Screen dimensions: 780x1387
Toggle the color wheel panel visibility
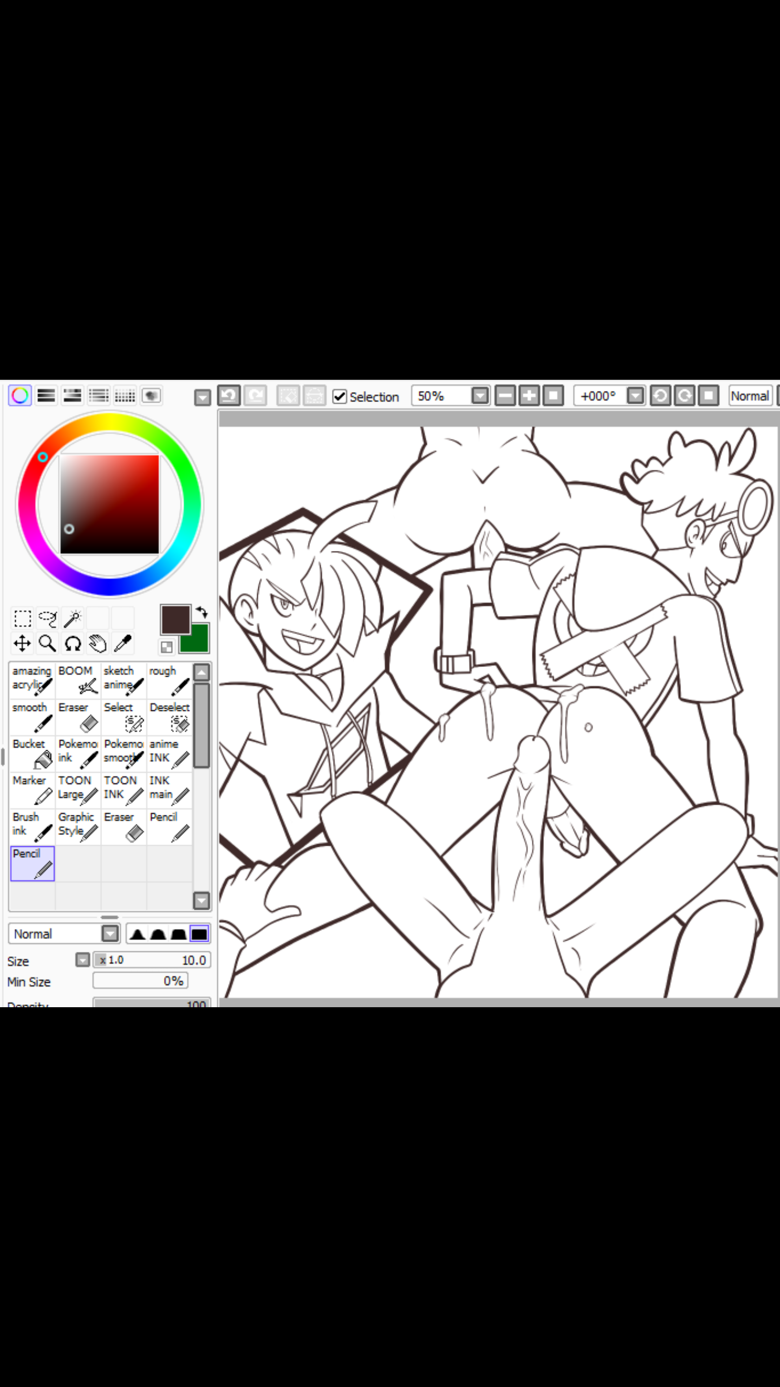tap(20, 396)
